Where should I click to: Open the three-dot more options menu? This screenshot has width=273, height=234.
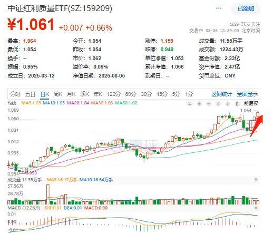[x=219, y=8]
